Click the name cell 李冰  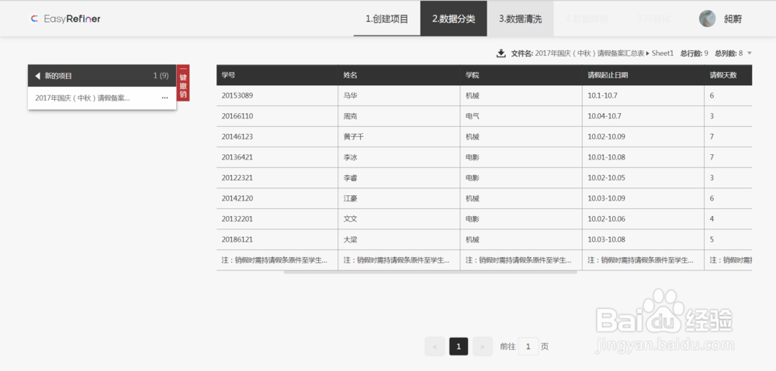(x=399, y=157)
